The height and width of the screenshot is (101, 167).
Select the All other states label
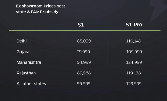[x=31, y=84]
